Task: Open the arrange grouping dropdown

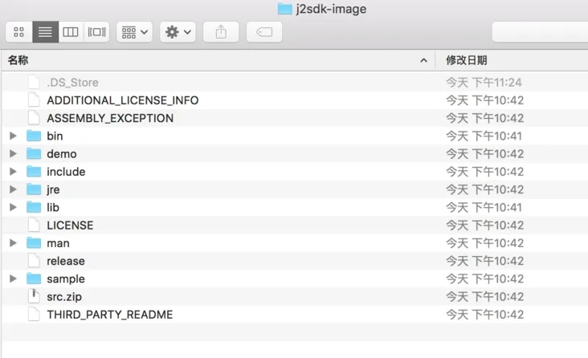Action: (134, 32)
